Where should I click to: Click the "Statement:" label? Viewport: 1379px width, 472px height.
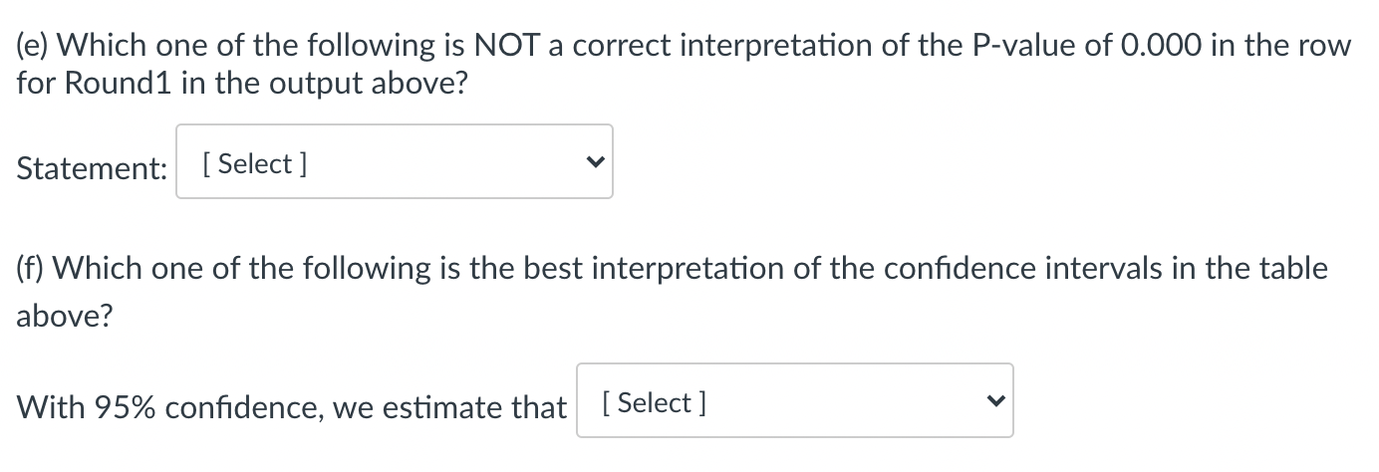tap(92, 167)
